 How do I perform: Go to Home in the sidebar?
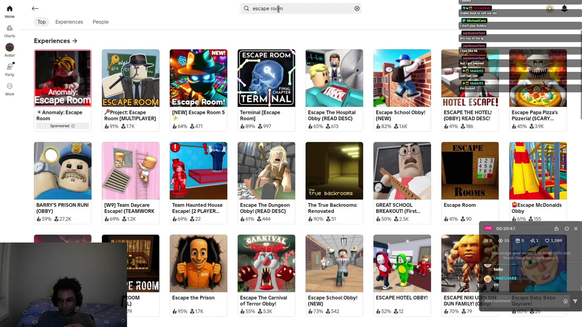click(10, 12)
